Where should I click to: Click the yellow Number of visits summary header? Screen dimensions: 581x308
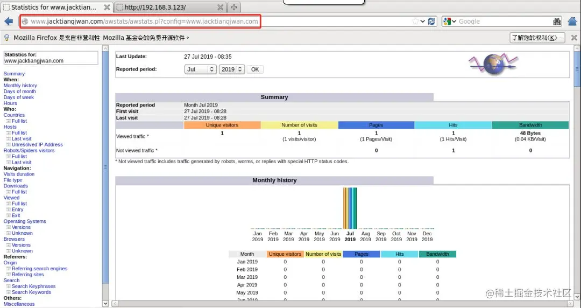(300, 125)
